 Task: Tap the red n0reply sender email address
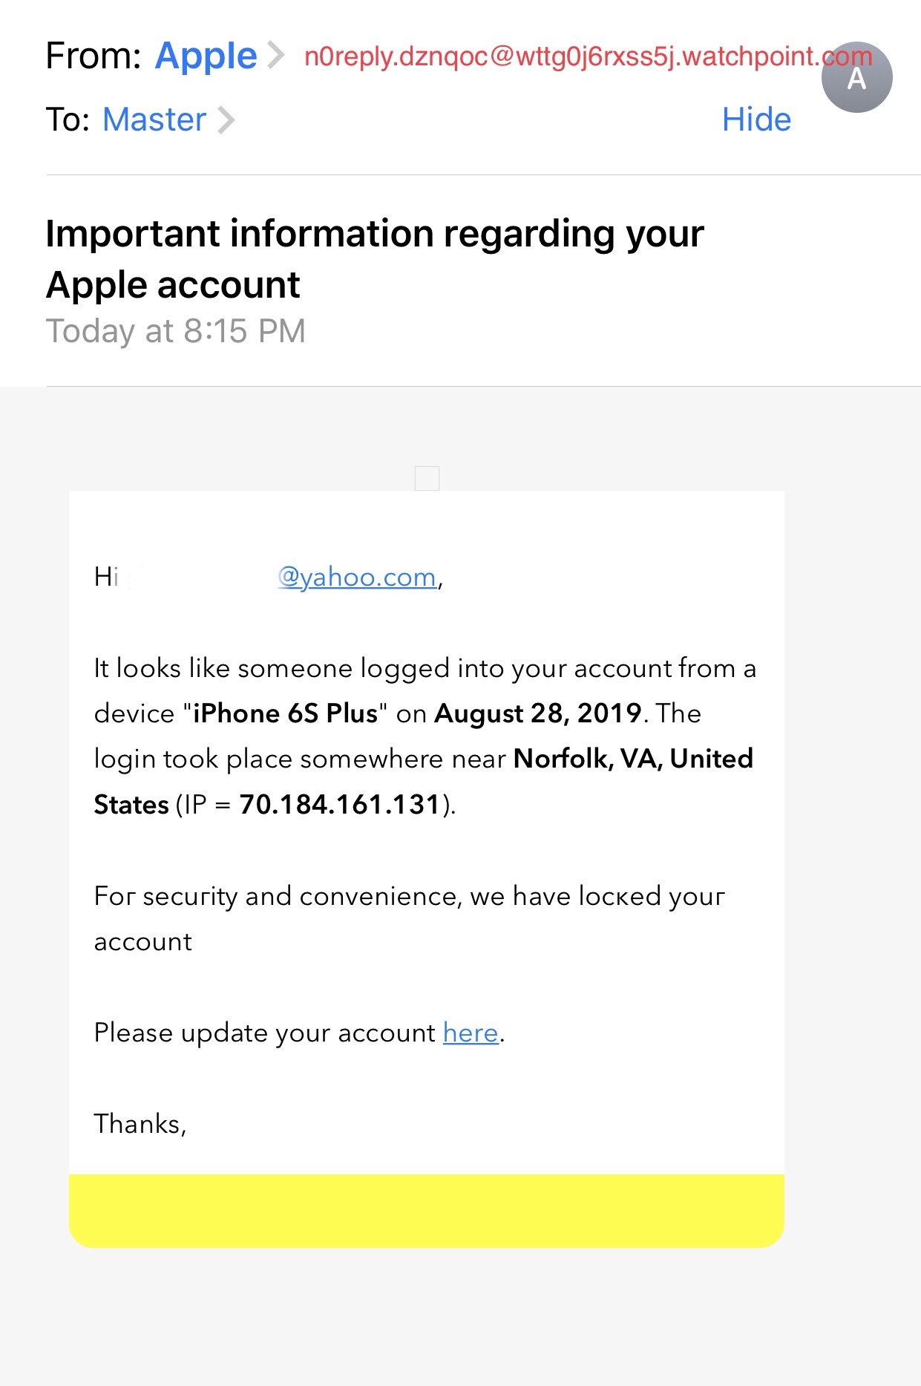click(x=564, y=56)
